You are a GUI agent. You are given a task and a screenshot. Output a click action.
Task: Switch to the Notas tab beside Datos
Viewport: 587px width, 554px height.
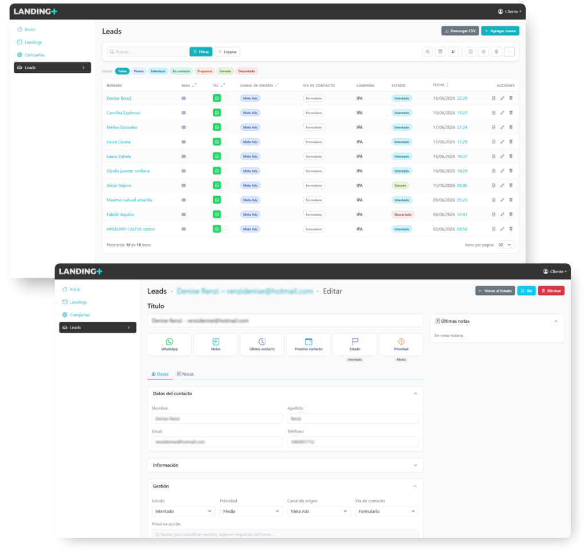click(185, 374)
